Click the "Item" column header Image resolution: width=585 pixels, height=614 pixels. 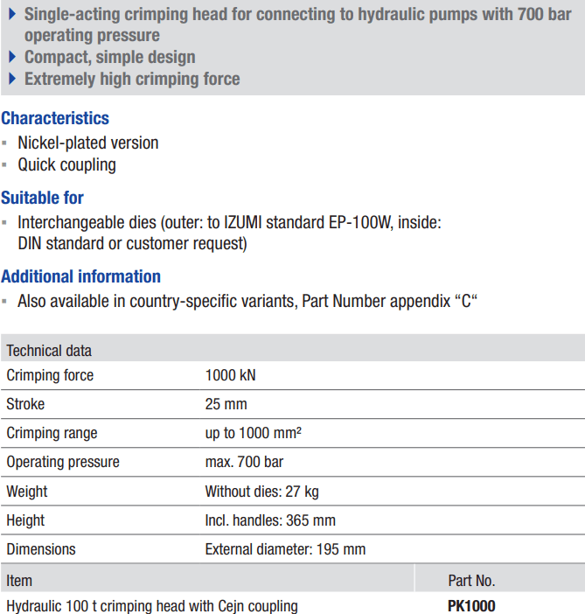[x=19, y=580]
